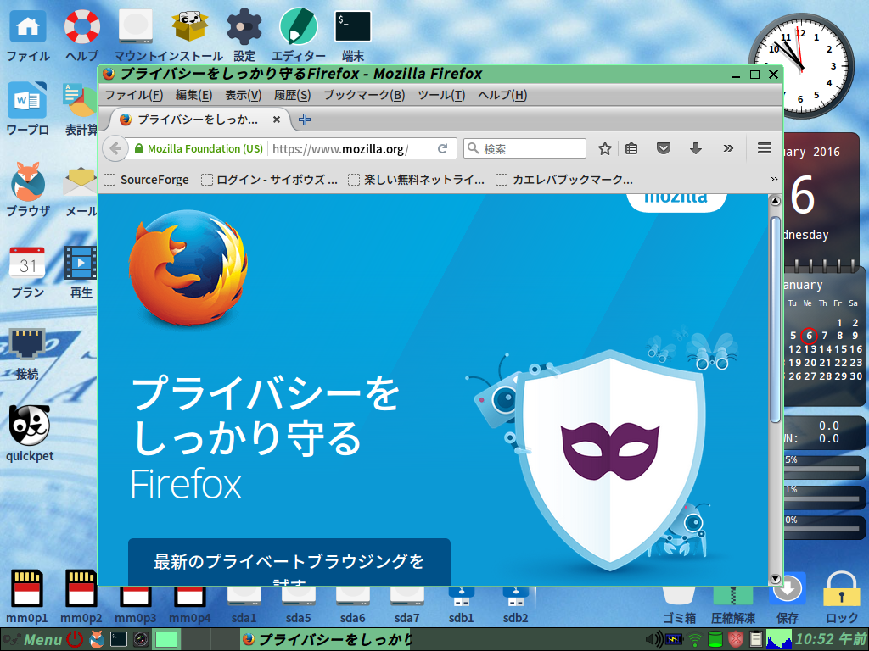869x651 pixels.
Task: Click the taskbar terminal icon
Action: point(119,639)
